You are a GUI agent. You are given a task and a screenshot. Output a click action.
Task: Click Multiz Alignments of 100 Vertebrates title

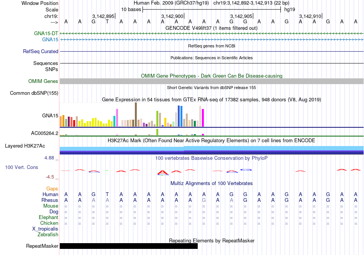[x=212, y=184]
